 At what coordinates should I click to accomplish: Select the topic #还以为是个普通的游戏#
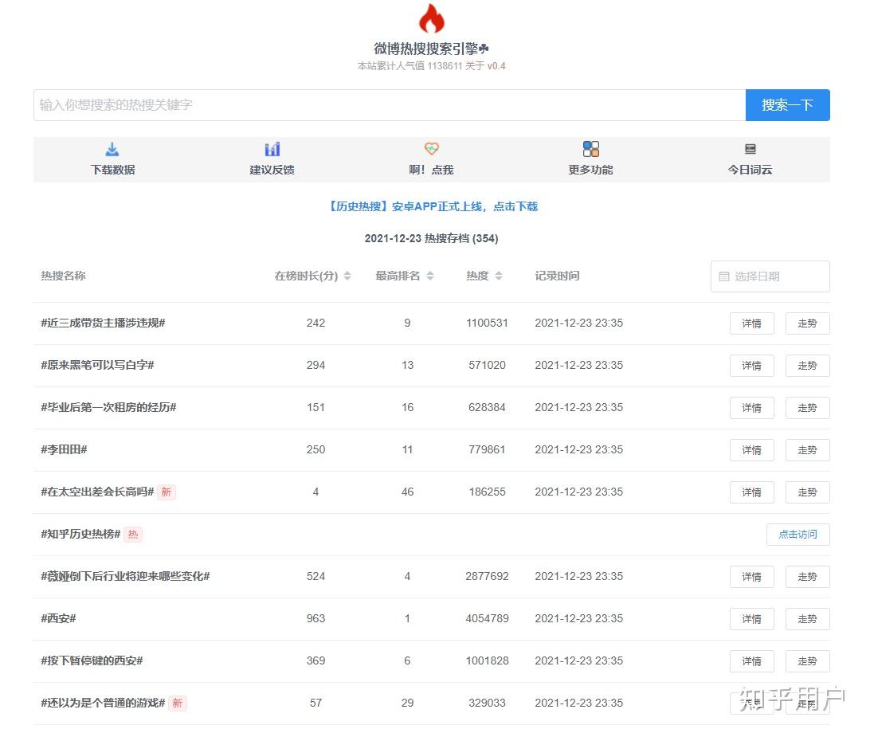[x=103, y=703]
